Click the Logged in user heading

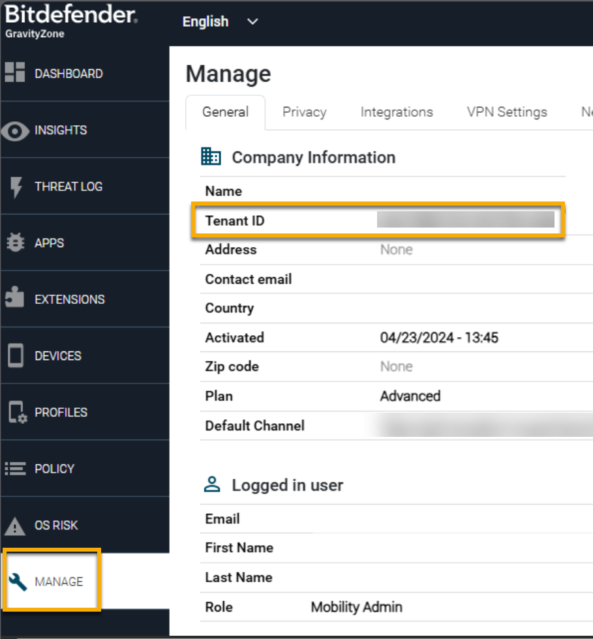tap(288, 485)
